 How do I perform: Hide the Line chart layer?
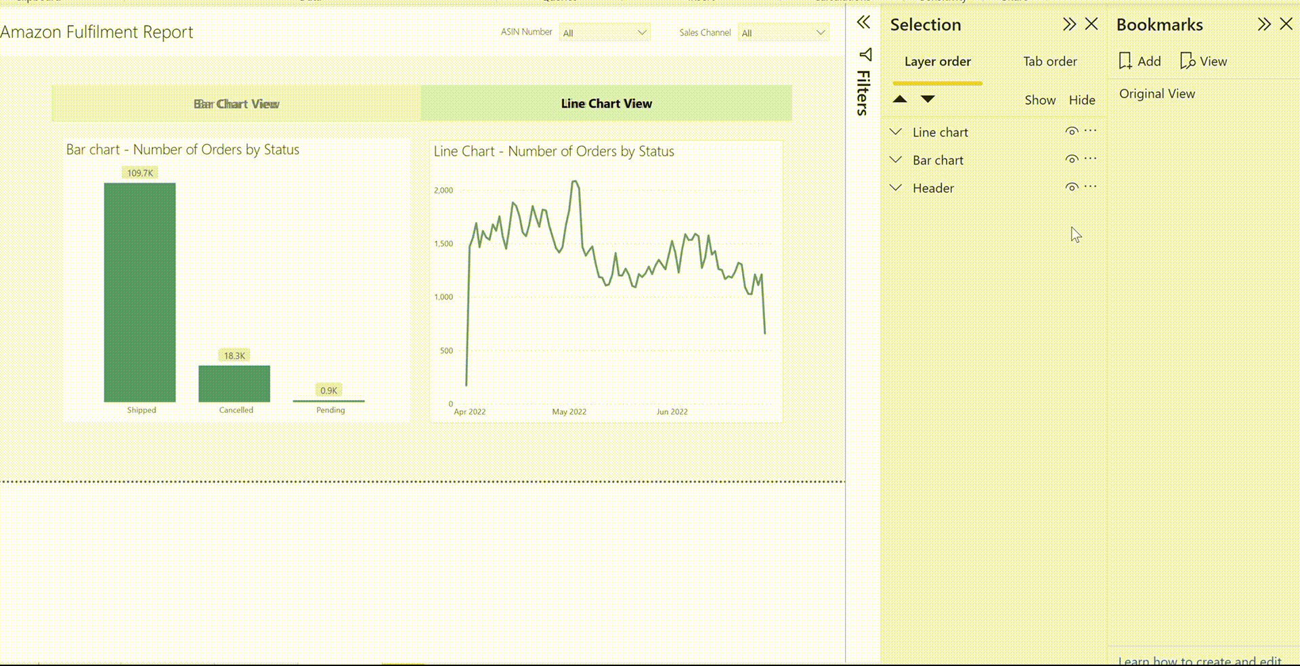(1071, 131)
